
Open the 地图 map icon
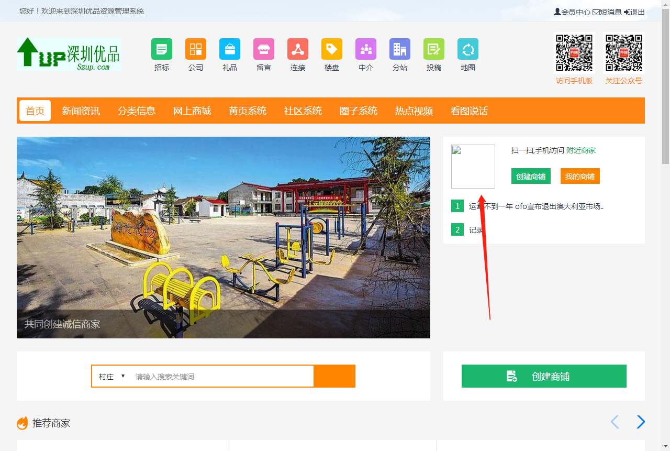point(467,49)
